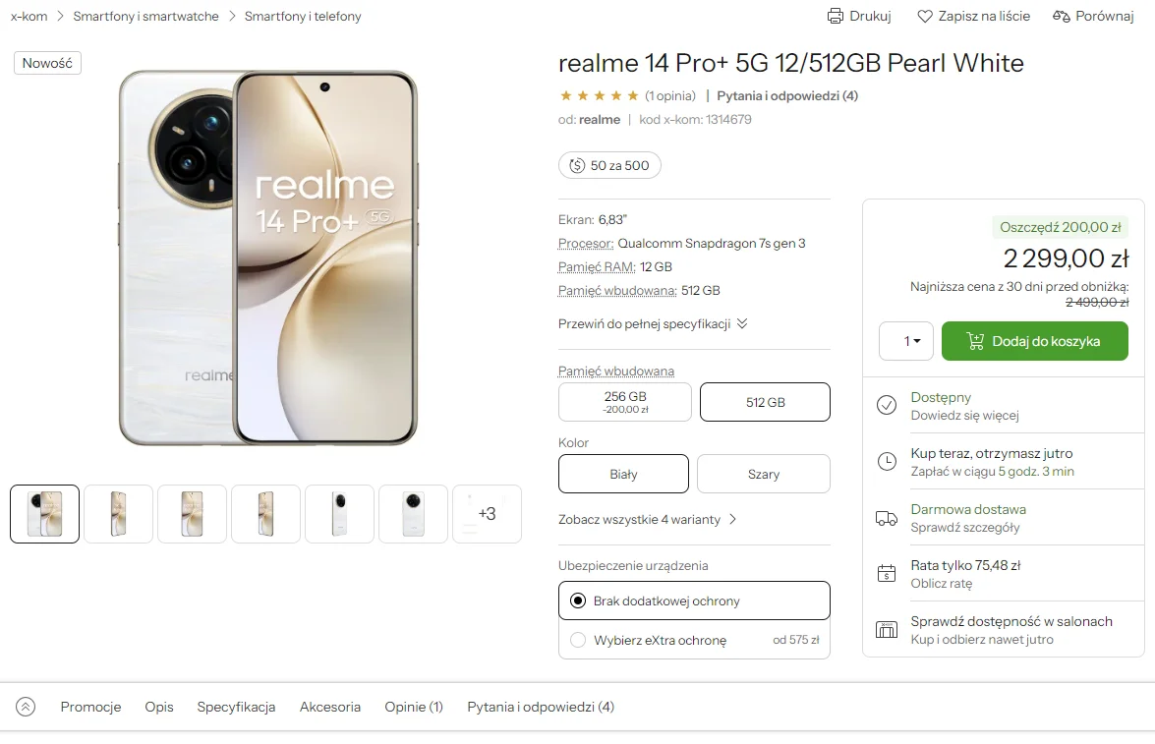1155x744 pixels.
Task: Click the calendar icon next to Rata tylko
Action: point(886,574)
